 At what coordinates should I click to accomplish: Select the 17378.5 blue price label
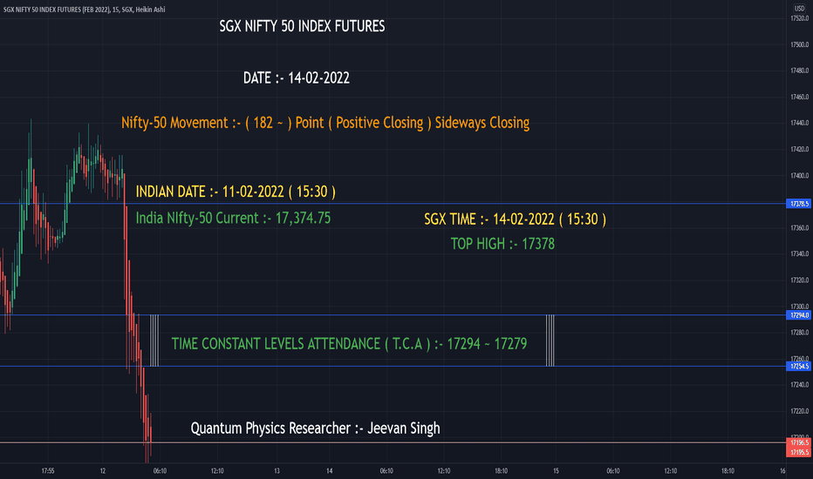pyautogui.click(x=799, y=204)
